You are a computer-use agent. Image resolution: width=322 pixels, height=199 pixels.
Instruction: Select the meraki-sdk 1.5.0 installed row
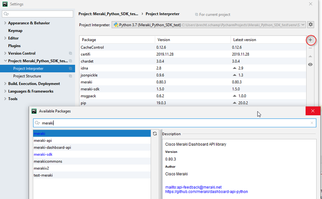coord(193,89)
